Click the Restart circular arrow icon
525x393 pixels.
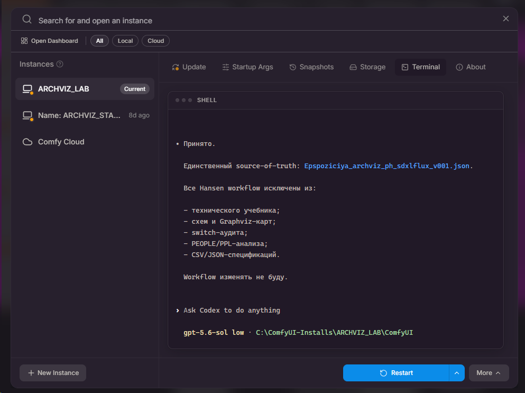[x=383, y=373]
